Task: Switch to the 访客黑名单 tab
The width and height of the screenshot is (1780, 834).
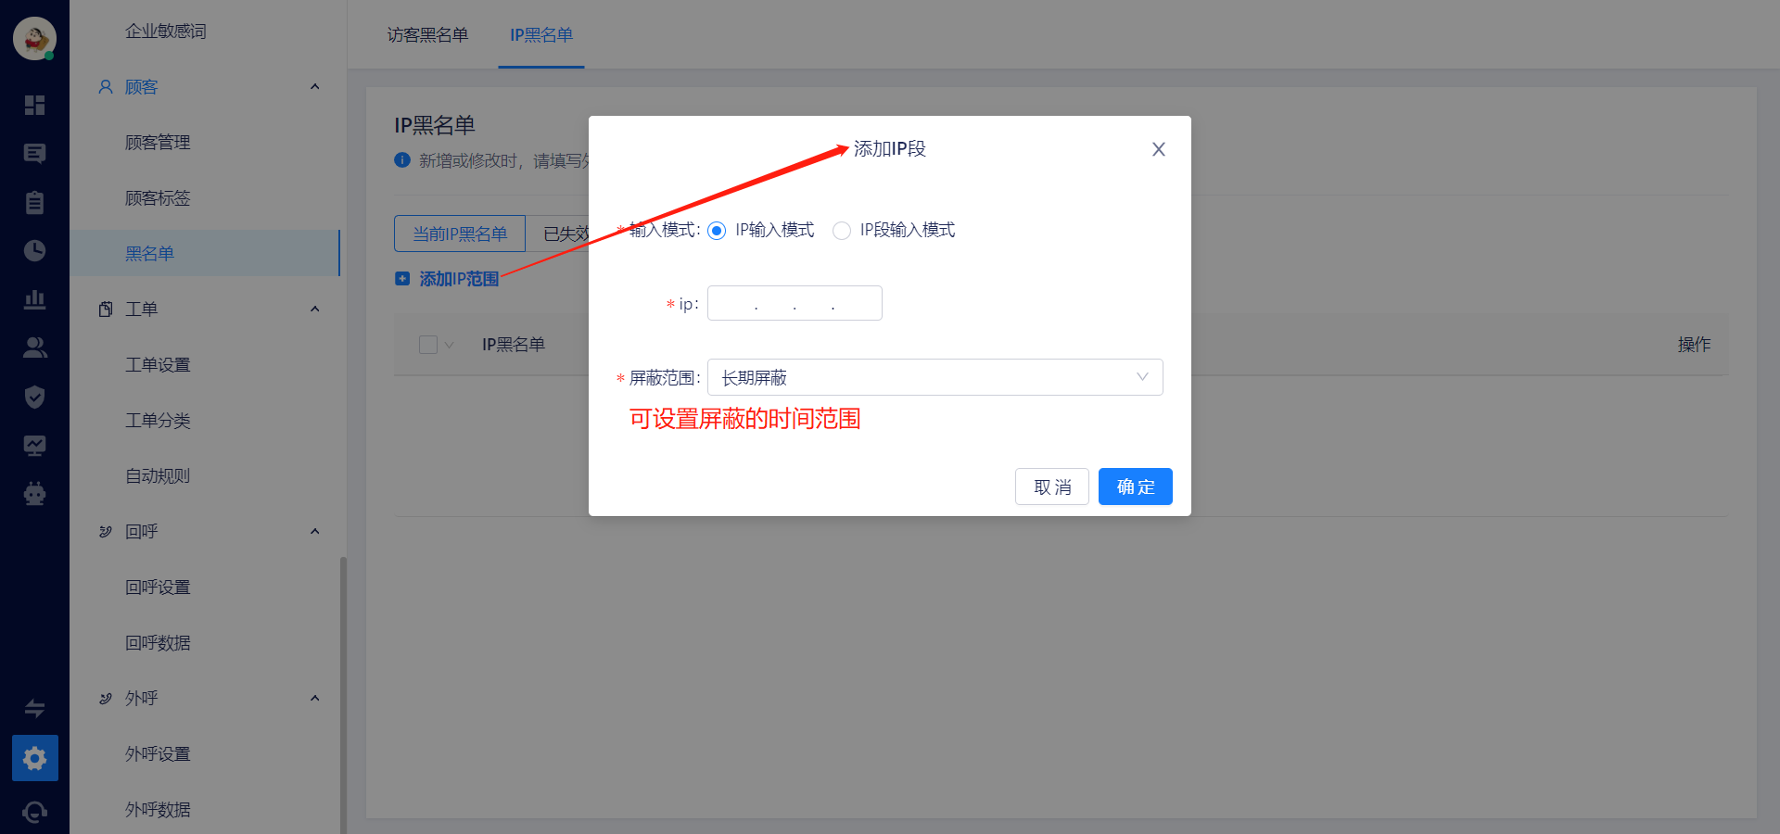Action: (427, 35)
